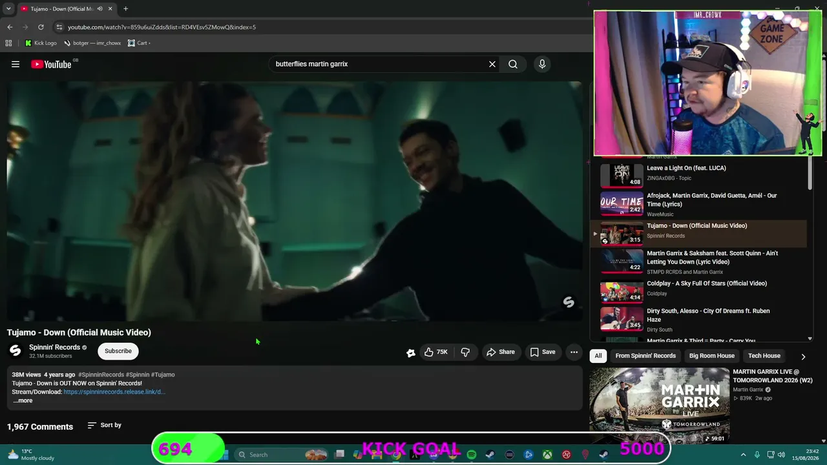
Task: Open the Windows weather widget
Action: [x=31, y=455]
